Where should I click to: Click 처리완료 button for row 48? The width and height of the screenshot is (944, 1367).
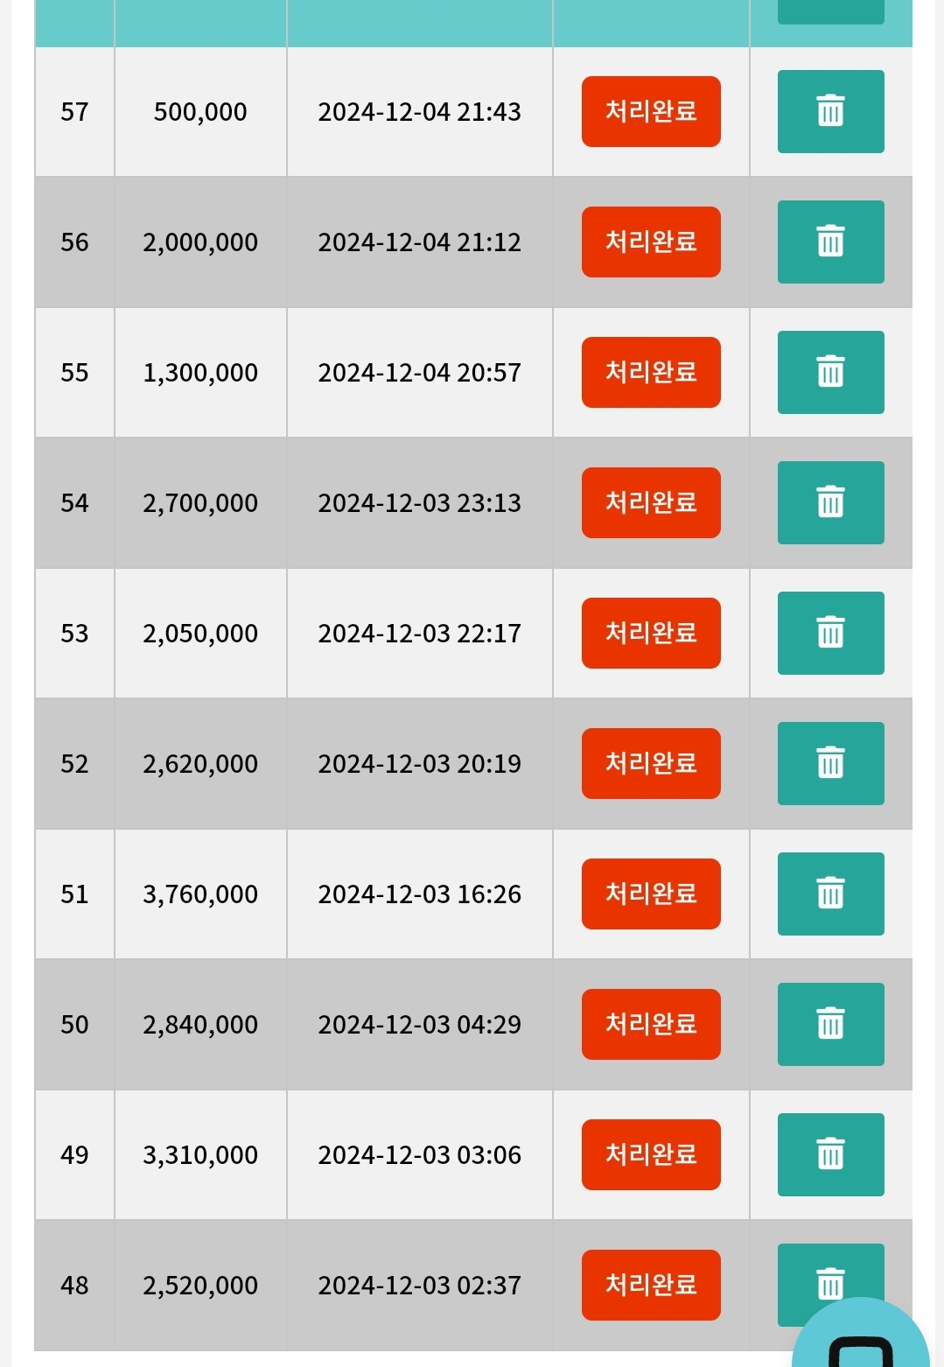pyautogui.click(x=651, y=1285)
